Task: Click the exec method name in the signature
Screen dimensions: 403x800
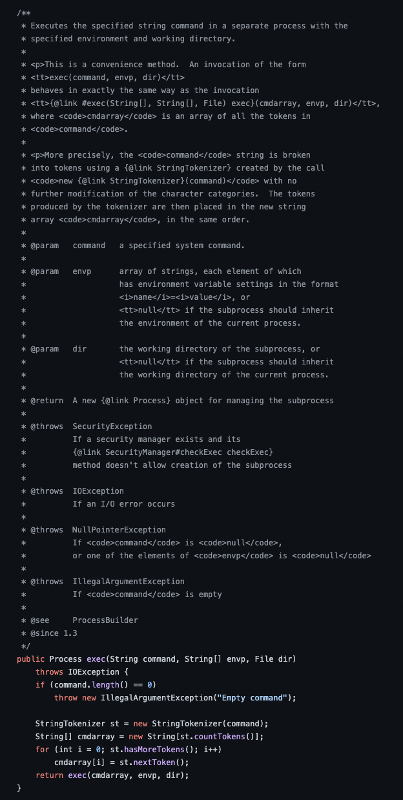Action: [96, 658]
